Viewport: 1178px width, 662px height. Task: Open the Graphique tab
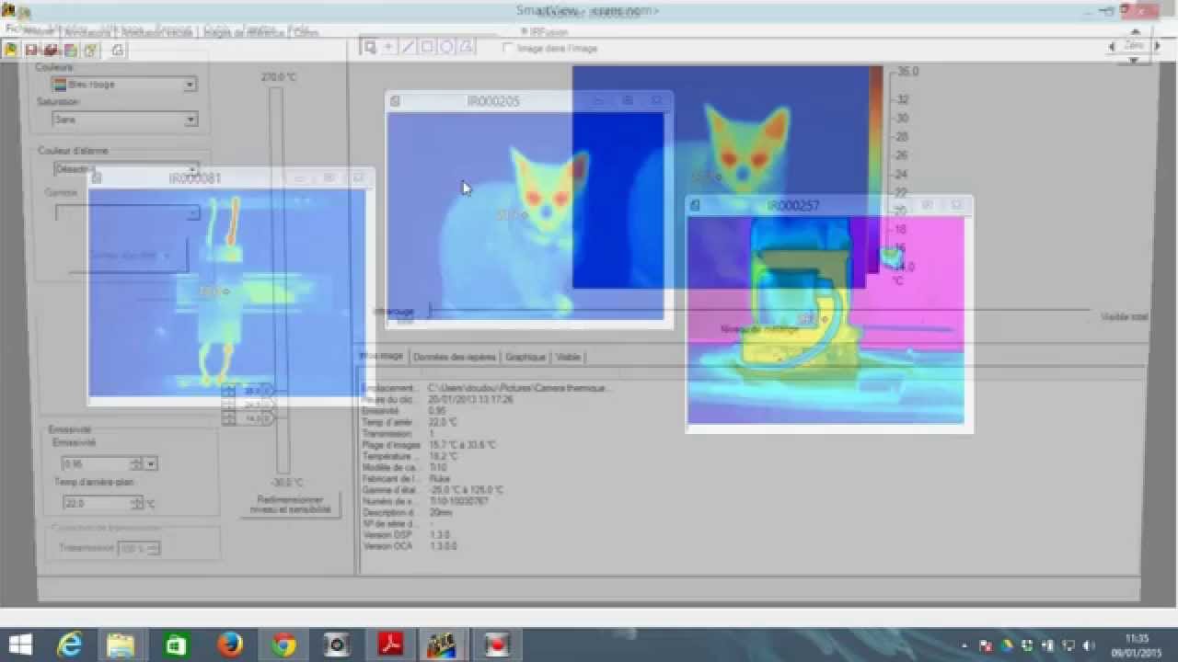[525, 357]
